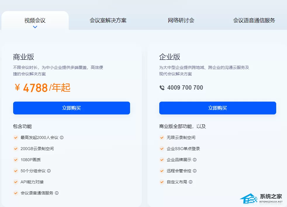Viewport: 287px width, 207px height.
Task: Click info icon next to 企业品牌展示
Action: click(x=195, y=160)
